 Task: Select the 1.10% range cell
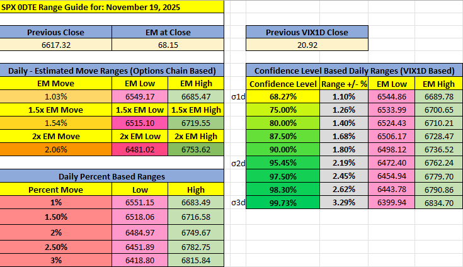pos(344,96)
